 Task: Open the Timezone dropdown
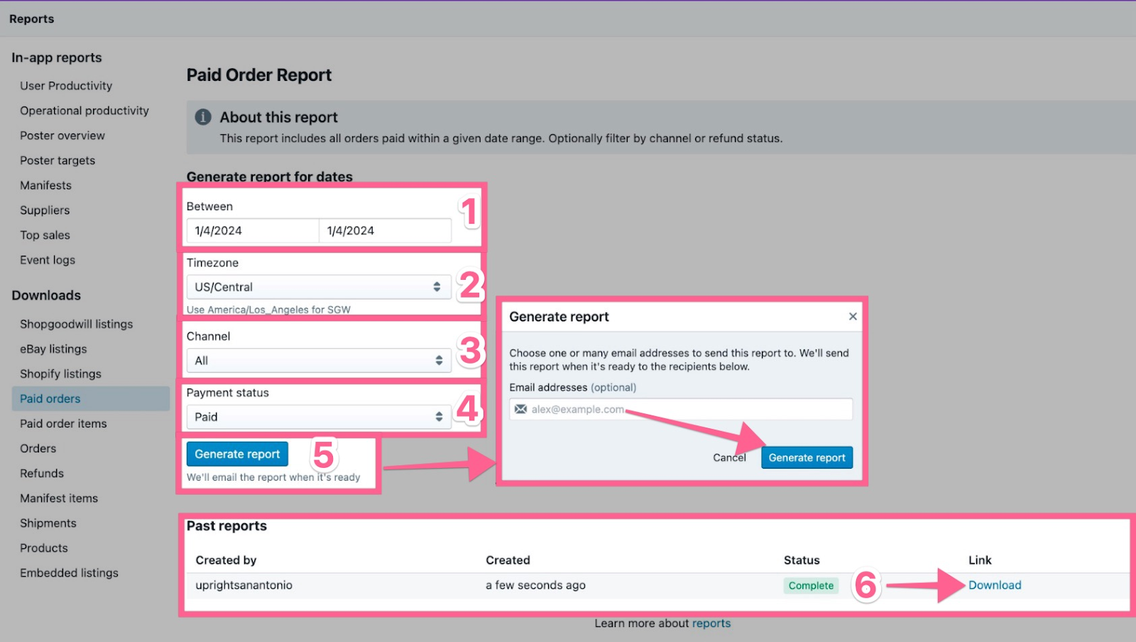coord(318,287)
